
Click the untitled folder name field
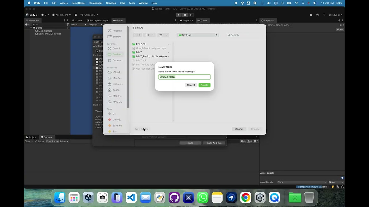184,77
